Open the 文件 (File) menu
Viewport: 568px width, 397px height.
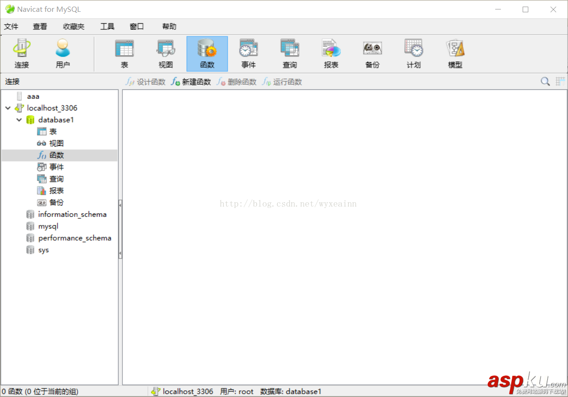pos(11,26)
